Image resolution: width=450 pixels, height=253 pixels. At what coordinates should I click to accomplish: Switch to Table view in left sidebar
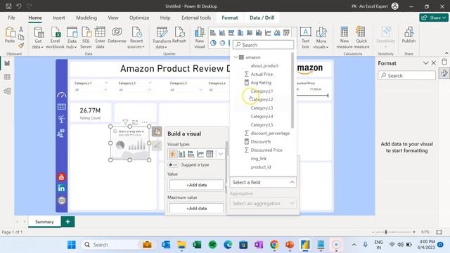tap(7, 77)
